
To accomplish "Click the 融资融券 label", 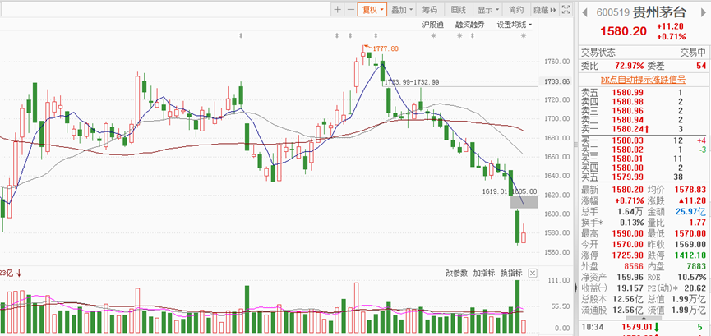I will tap(470, 25).
